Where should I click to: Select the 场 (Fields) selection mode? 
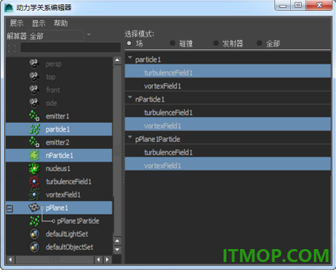(129, 43)
